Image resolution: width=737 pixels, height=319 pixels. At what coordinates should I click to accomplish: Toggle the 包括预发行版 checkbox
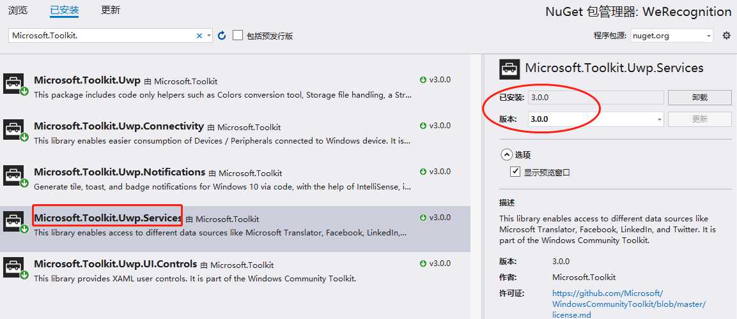[238, 36]
